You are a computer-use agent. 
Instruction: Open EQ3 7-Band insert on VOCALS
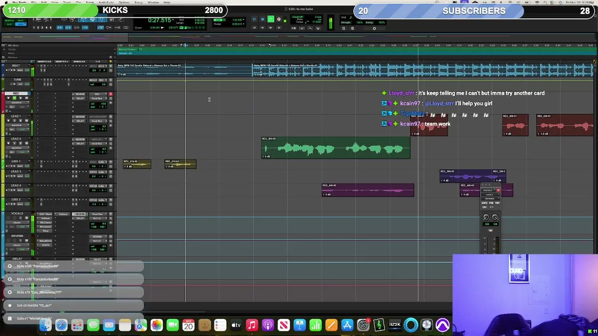[x=46, y=214]
